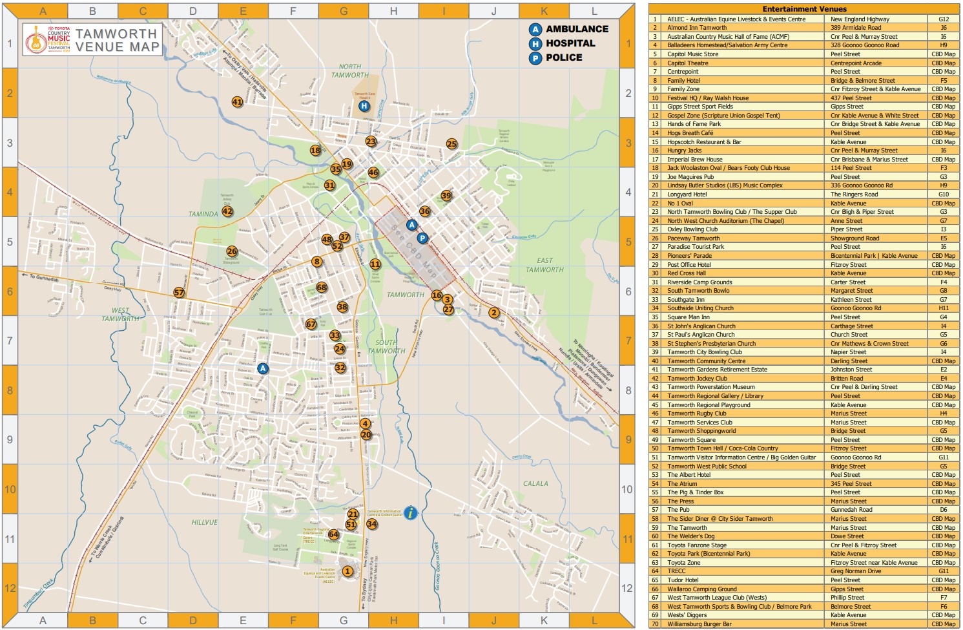Viewport: 963px width, 630px height.
Task: Select 'Williamsburg Burger Bar' in the list
Action: (699, 624)
